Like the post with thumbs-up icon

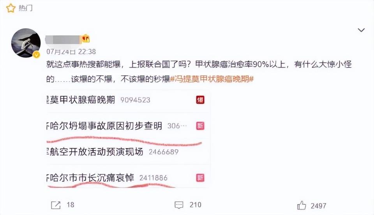pyautogui.click(x=302, y=205)
